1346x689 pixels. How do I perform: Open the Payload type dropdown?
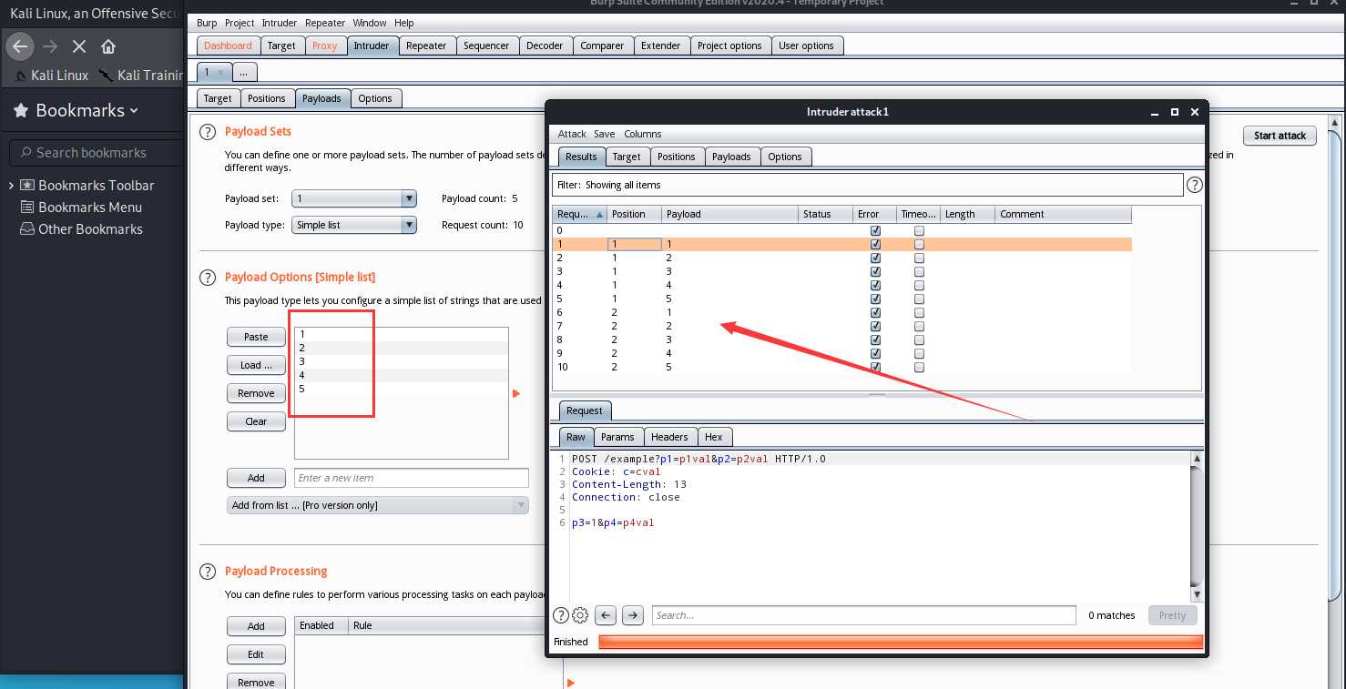click(x=354, y=225)
